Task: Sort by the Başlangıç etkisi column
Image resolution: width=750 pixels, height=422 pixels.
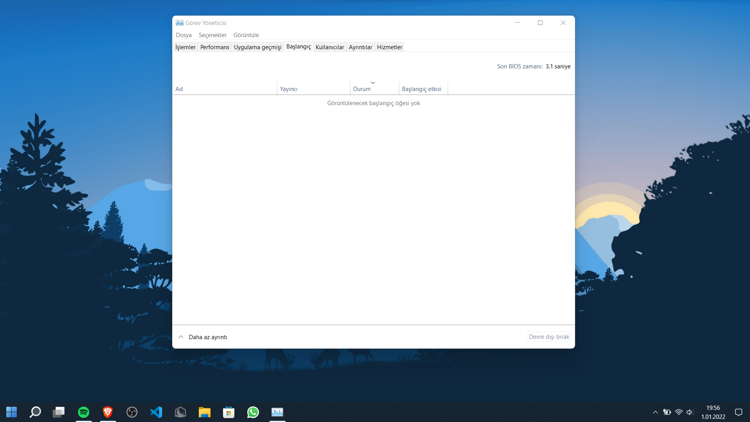Action: pyautogui.click(x=421, y=89)
